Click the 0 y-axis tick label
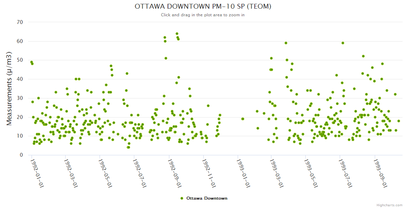 [x=21, y=155]
